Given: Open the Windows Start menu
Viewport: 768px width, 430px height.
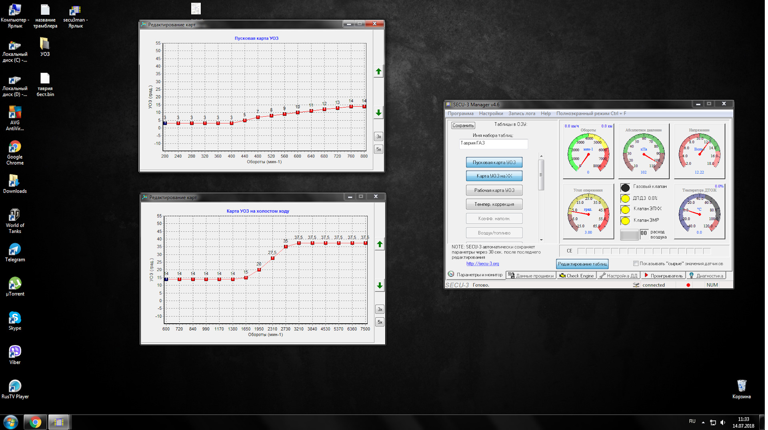Looking at the screenshot, I should click(11, 422).
